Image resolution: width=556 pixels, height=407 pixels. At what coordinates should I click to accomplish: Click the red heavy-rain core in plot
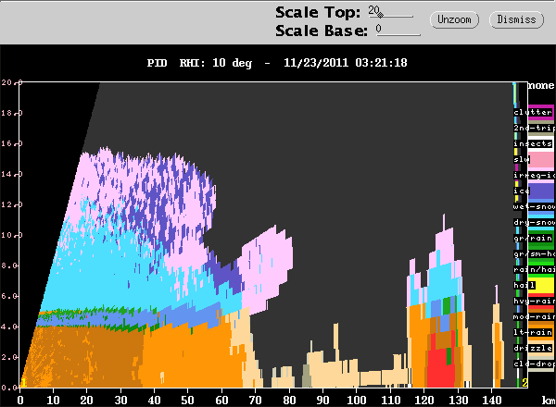click(x=439, y=368)
